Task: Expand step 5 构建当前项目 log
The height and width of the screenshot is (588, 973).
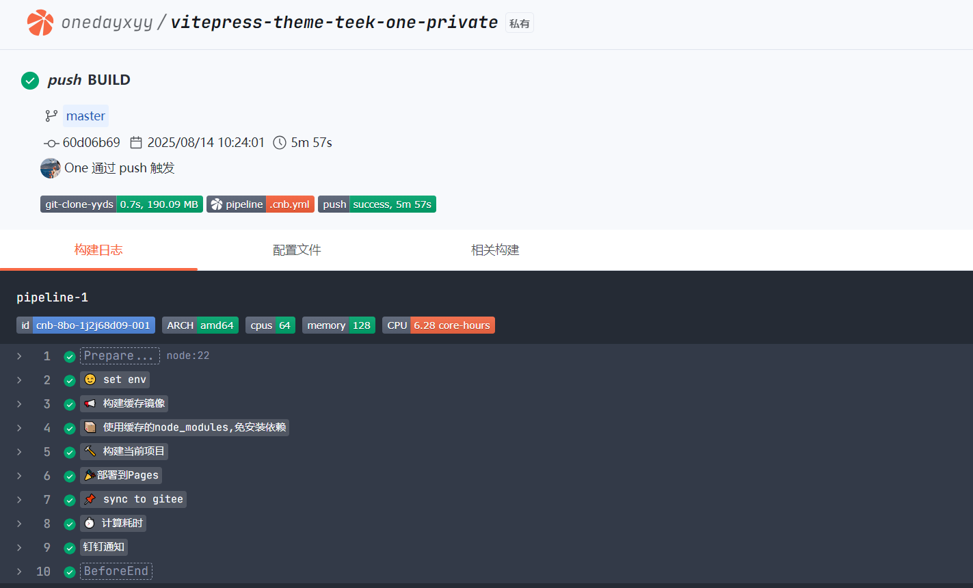Action: click(x=19, y=452)
